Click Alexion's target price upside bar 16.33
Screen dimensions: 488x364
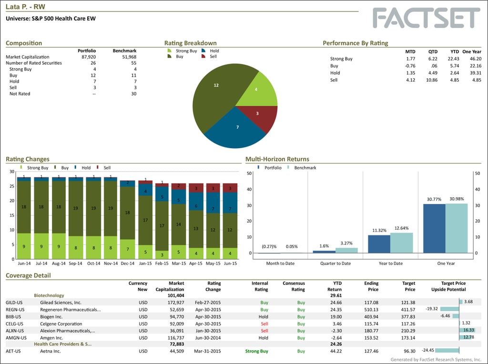click(467, 330)
